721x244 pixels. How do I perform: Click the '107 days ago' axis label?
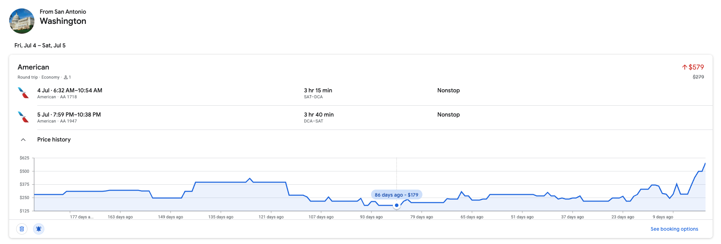click(x=321, y=217)
